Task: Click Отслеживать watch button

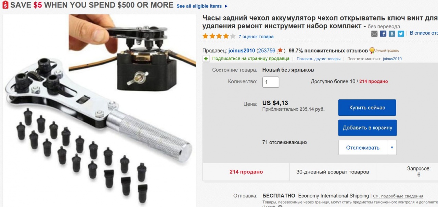Action: pyautogui.click(x=363, y=148)
